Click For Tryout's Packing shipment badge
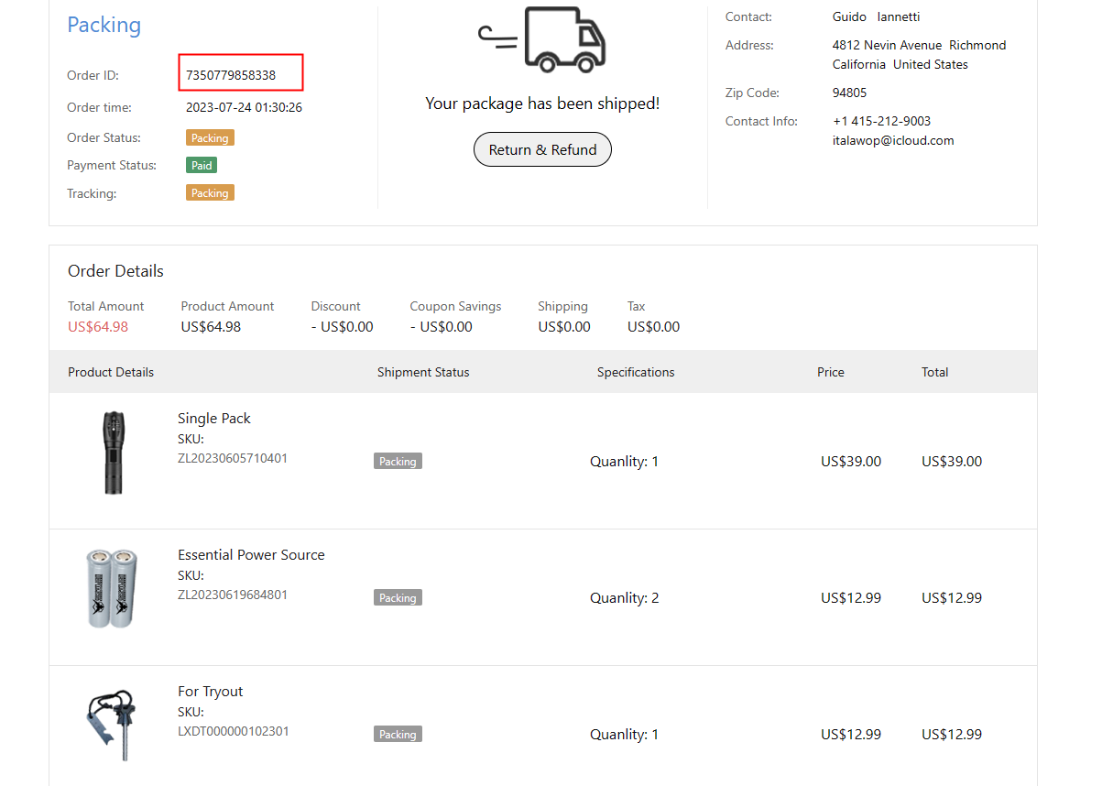Viewport: 1102px width, 786px height. (x=398, y=735)
